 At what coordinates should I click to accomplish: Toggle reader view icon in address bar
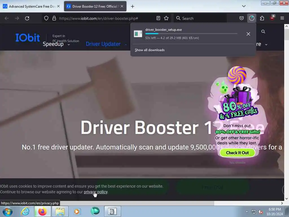coord(158,18)
